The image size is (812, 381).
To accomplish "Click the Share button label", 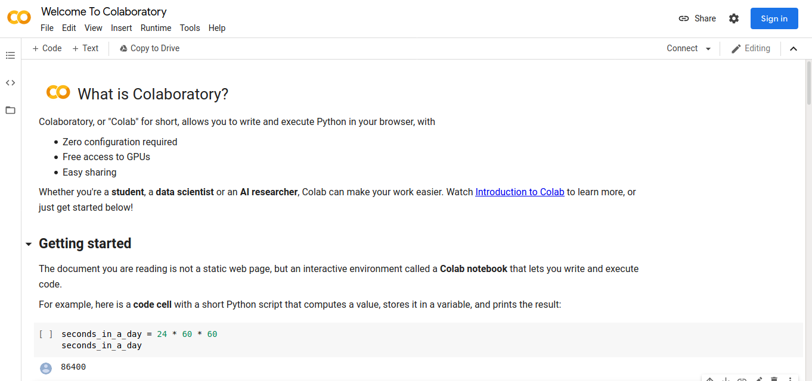I will 705,18.
